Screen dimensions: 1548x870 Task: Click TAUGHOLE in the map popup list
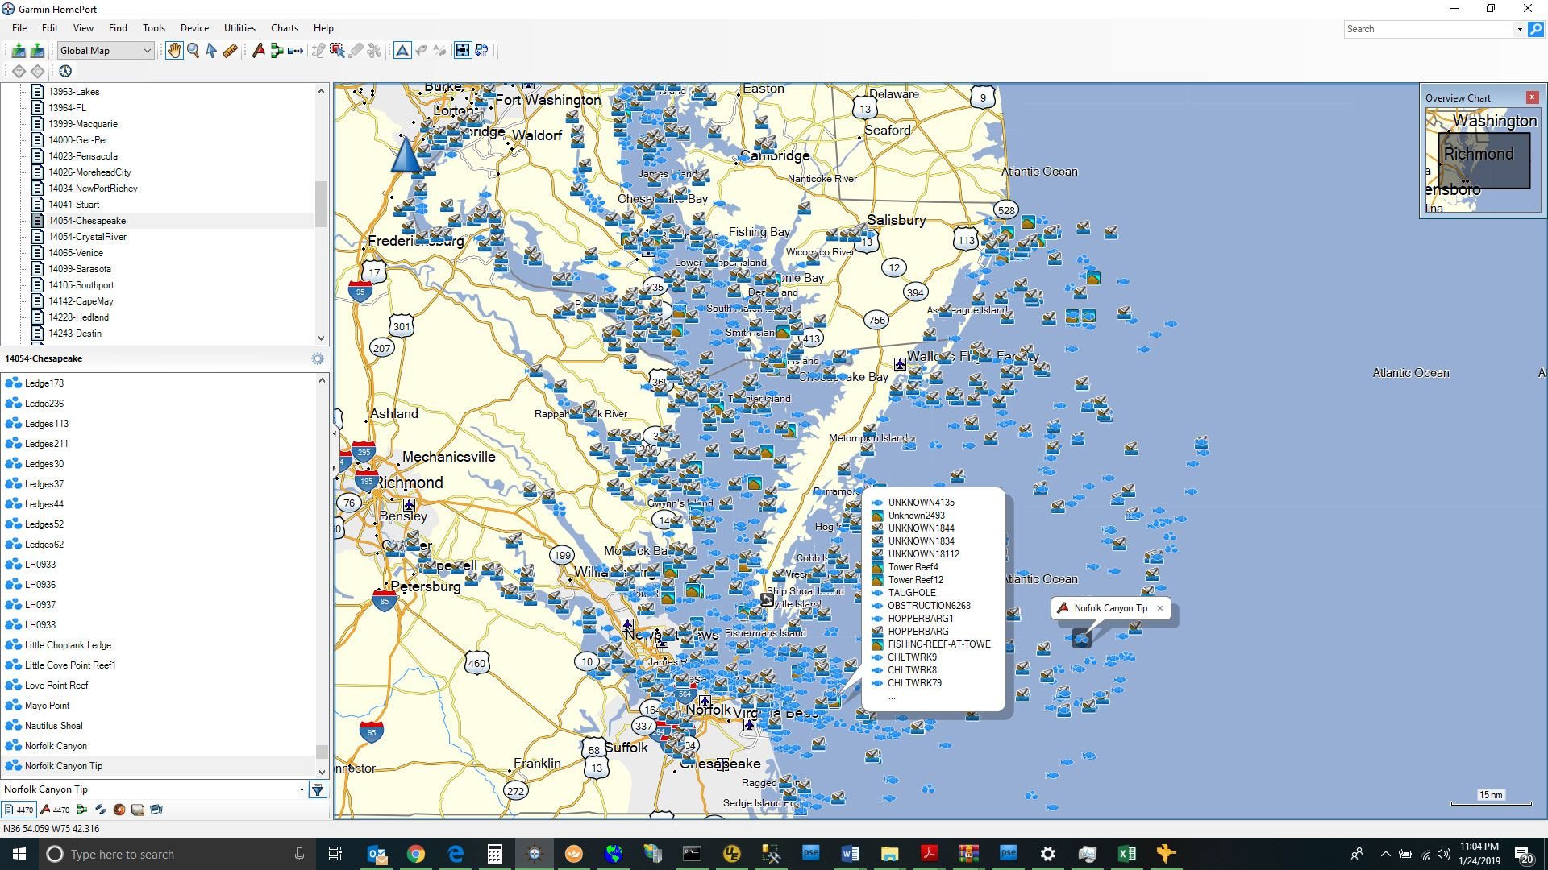pyautogui.click(x=912, y=593)
